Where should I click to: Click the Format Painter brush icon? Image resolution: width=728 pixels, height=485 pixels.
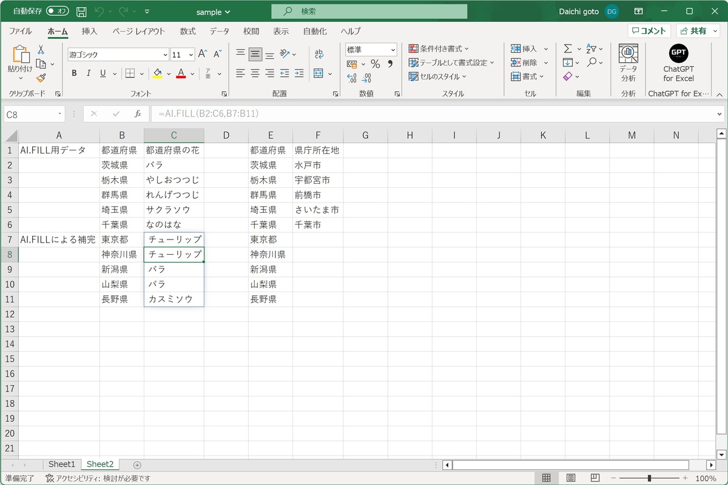(41, 78)
